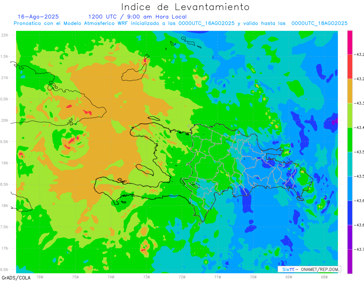Click the "68W" longitude label
Viewport: 364px width, 281px height.
(324, 277)
